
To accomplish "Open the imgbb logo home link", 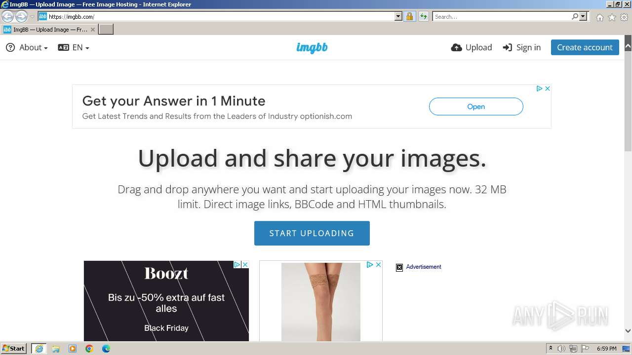I will click(x=312, y=47).
